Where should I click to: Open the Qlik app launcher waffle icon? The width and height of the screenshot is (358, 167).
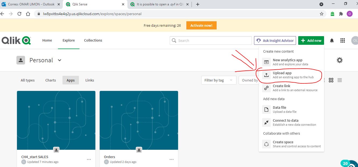tap(342, 40)
